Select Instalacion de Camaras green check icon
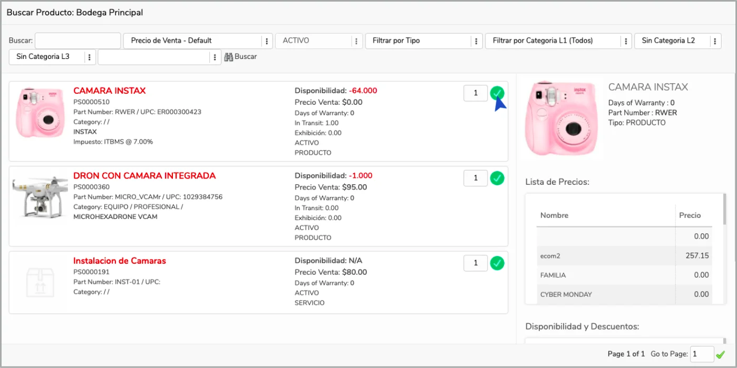The width and height of the screenshot is (737, 368). 497,263
